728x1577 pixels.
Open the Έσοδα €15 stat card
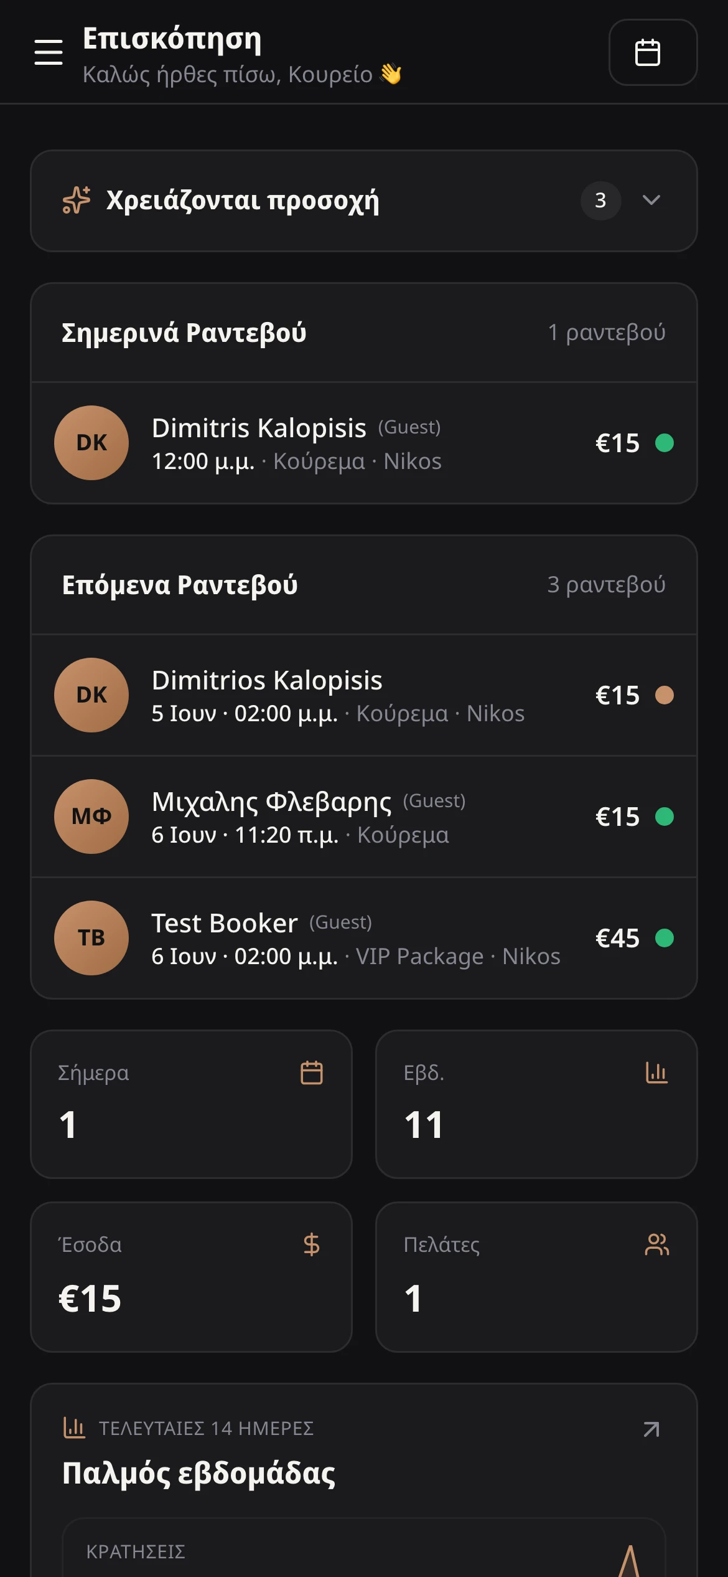click(x=192, y=1277)
